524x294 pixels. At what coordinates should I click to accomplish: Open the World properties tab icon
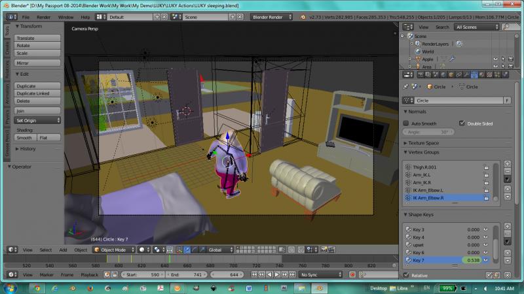pos(443,75)
